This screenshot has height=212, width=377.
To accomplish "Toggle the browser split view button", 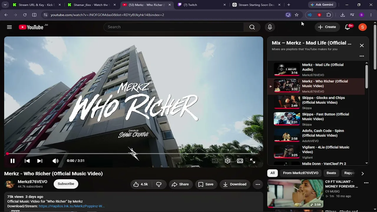I will [x=34, y=15].
